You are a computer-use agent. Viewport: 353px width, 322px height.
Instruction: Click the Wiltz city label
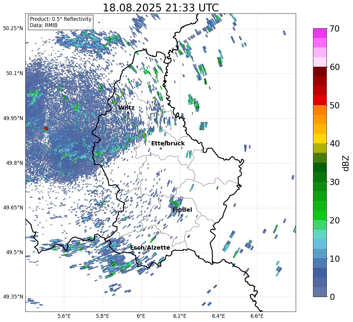click(x=126, y=108)
